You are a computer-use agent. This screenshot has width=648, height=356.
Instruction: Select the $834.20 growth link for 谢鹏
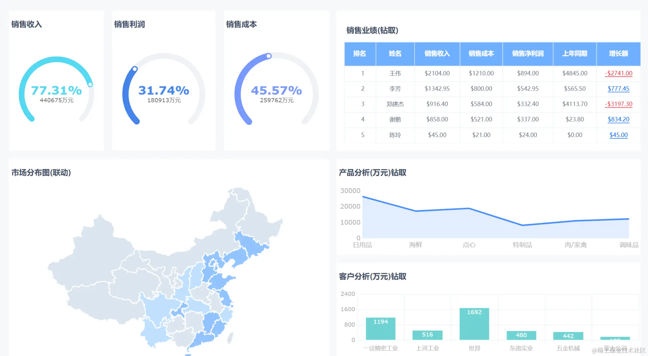(619, 120)
